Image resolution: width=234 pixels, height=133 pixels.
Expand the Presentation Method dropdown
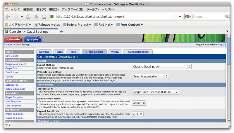150,76
